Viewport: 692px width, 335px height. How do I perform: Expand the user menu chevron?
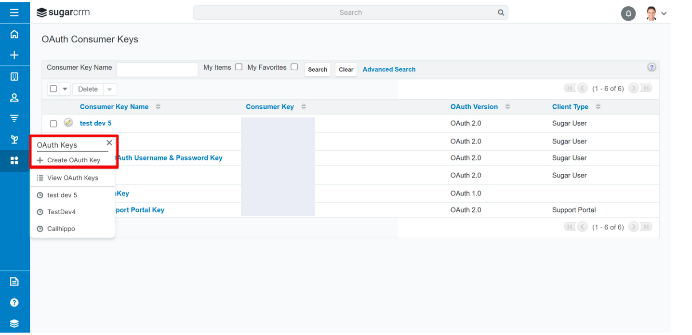coord(664,13)
